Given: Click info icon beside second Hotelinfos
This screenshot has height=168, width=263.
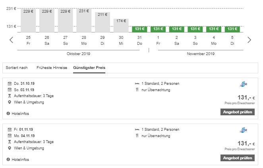Looking at the screenshot, I should coord(8,160).
